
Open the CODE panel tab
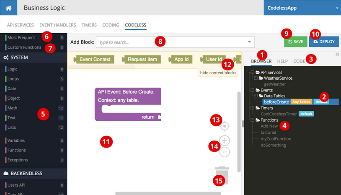point(299,61)
